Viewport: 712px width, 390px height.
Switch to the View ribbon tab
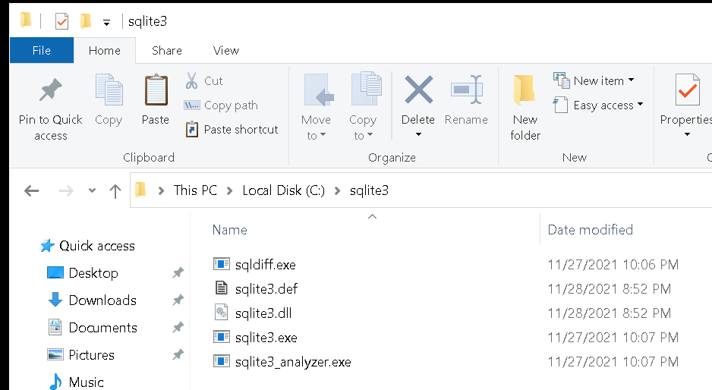225,50
